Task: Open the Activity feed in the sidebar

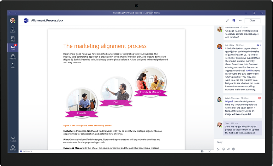Action: coord(13,30)
